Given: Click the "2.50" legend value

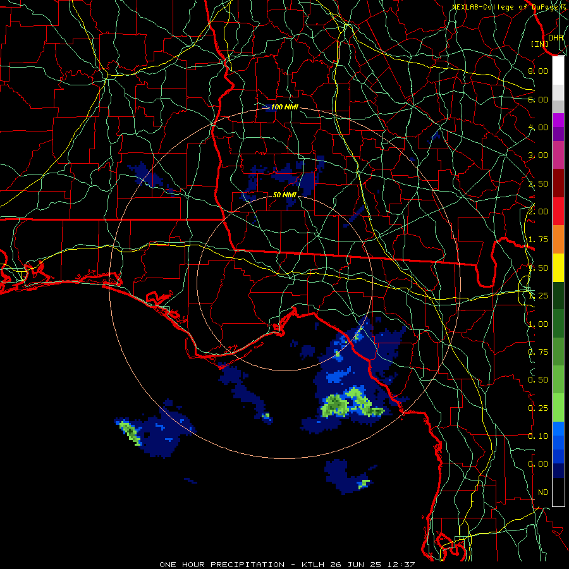Looking at the screenshot, I should point(538,183).
